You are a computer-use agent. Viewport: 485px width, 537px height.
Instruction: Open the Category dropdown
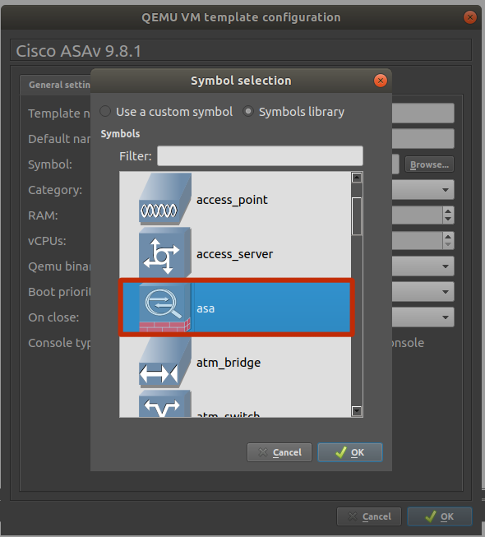point(423,190)
